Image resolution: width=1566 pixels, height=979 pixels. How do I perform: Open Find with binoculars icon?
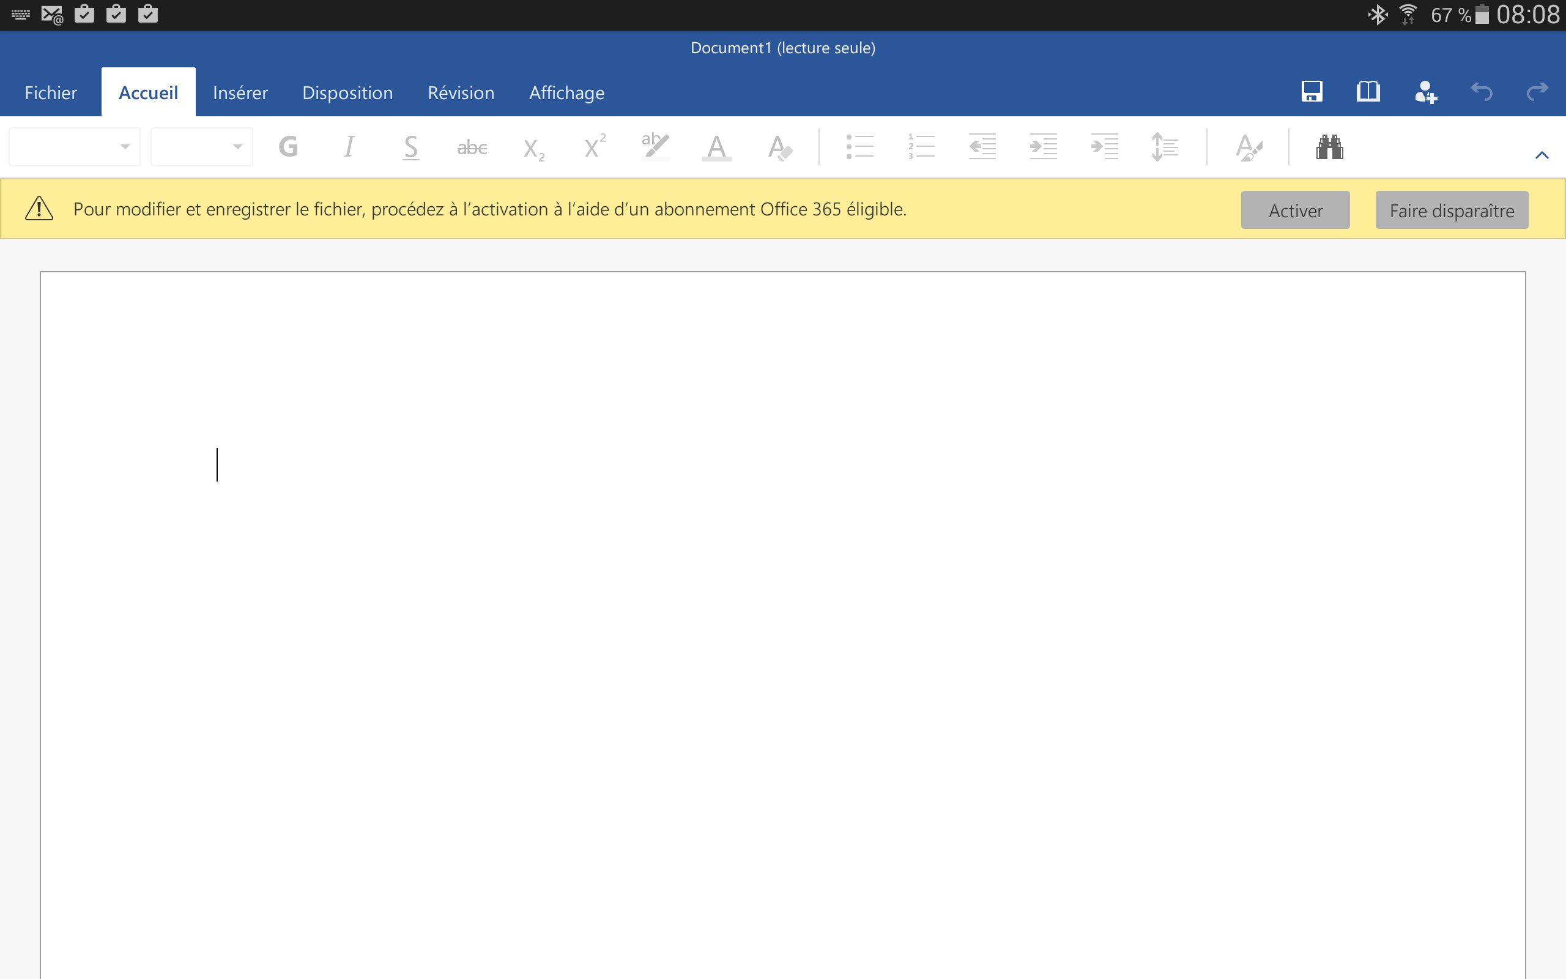(x=1329, y=147)
